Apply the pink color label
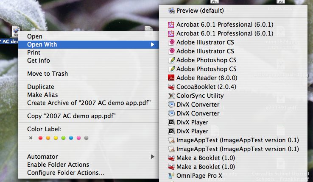Screen dimensions: 313x182 [x=78, y=138]
